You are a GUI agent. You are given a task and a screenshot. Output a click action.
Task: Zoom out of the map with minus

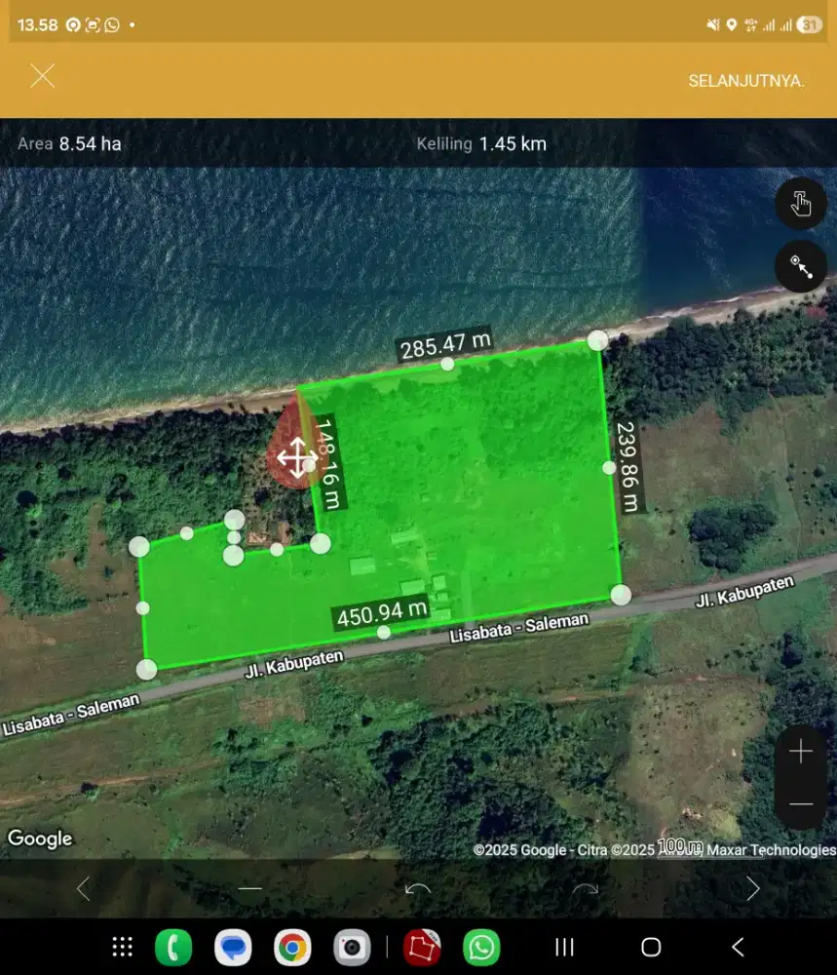click(800, 804)
